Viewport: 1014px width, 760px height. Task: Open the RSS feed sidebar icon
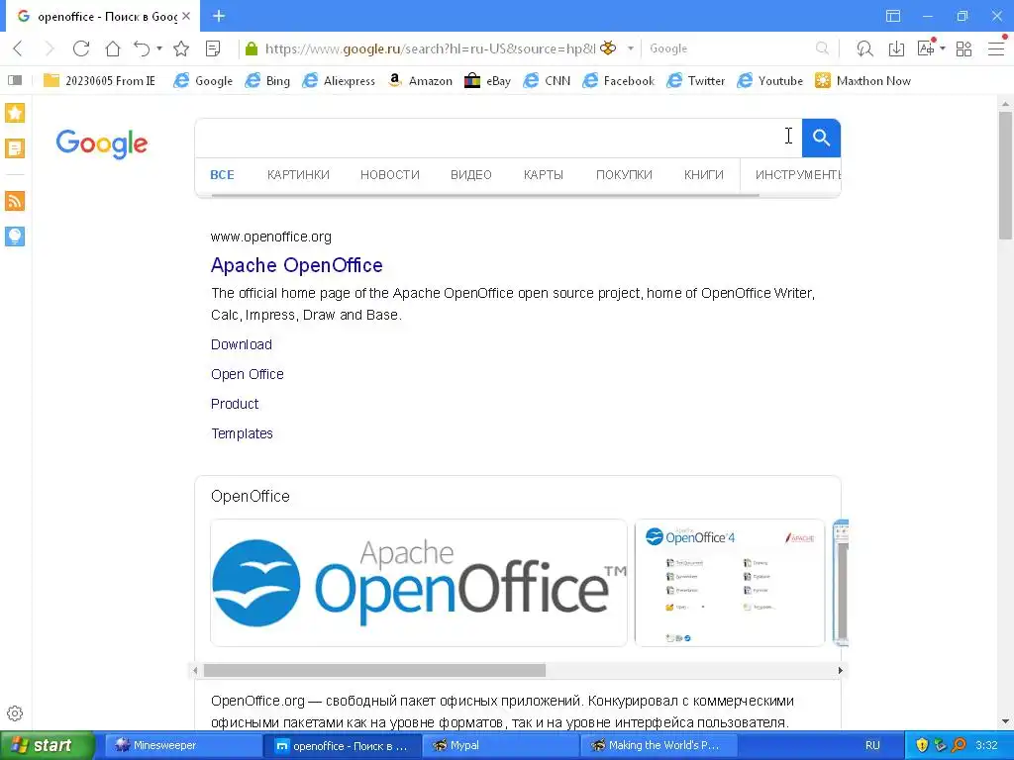pos(15,201)
